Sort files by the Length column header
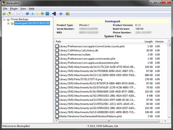This screenshot has height=130, width=173. 148,42
